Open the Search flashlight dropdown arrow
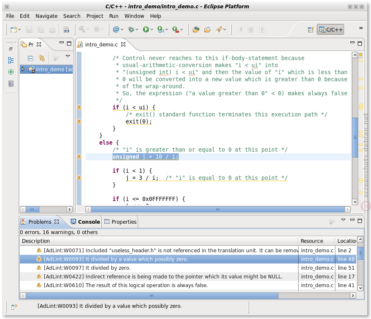This screenshot has width=371, height=319. click(x=225, y=29)
